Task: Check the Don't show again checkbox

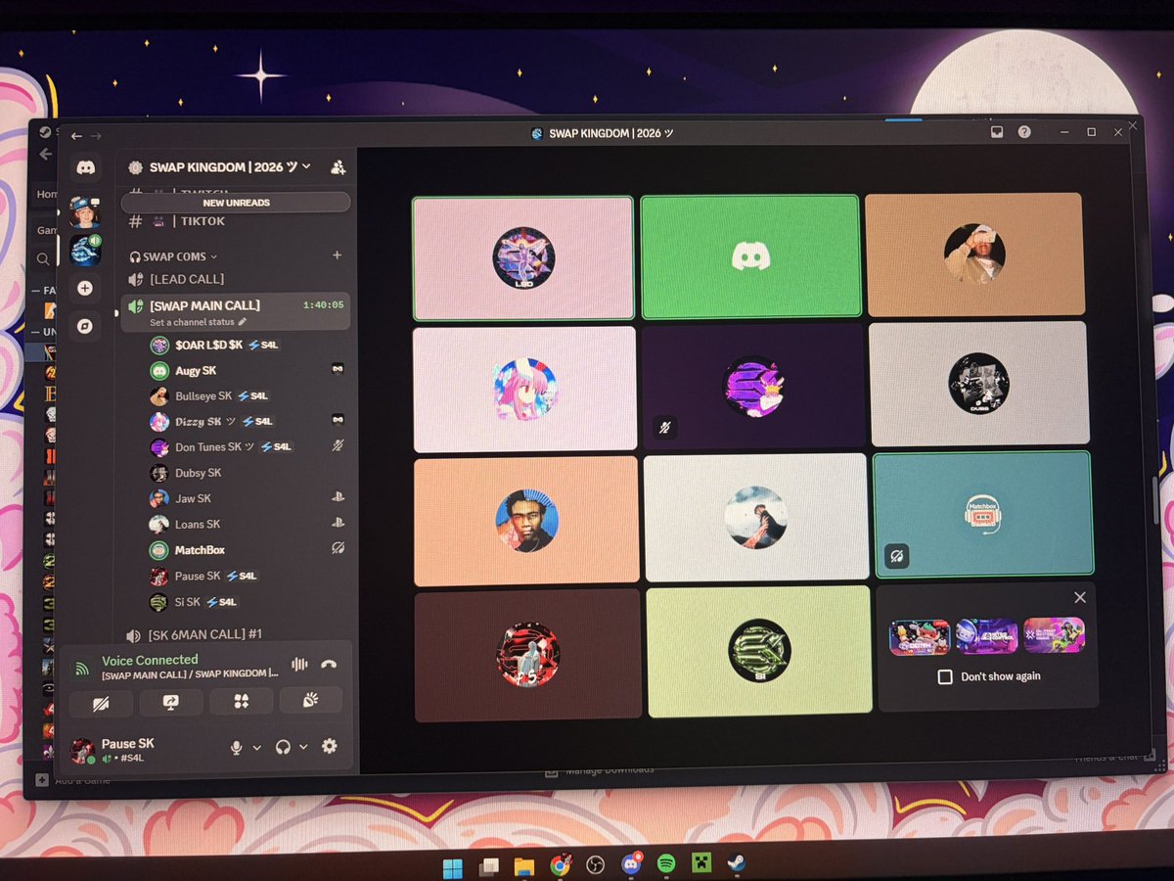Action: pos(945,676)
